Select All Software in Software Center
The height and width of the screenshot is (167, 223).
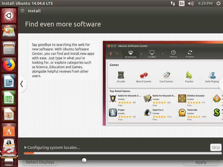pyautogui.click(x=130, y=54)
